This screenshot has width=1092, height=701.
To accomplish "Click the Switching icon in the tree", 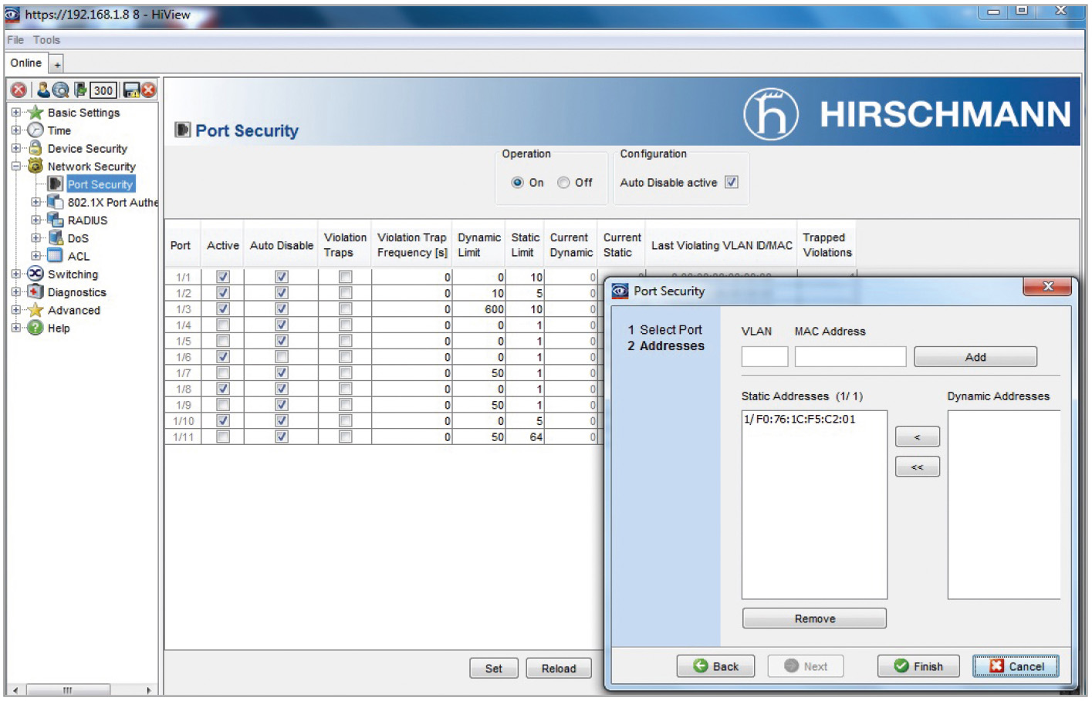I will click(35, 274).
